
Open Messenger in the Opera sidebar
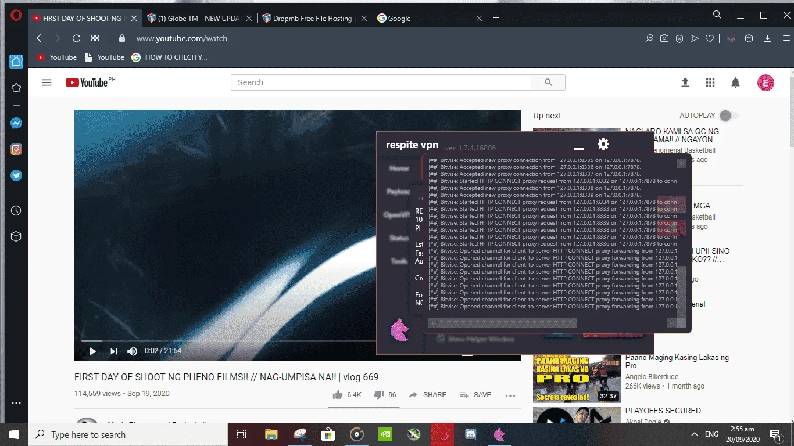(16, 124)
